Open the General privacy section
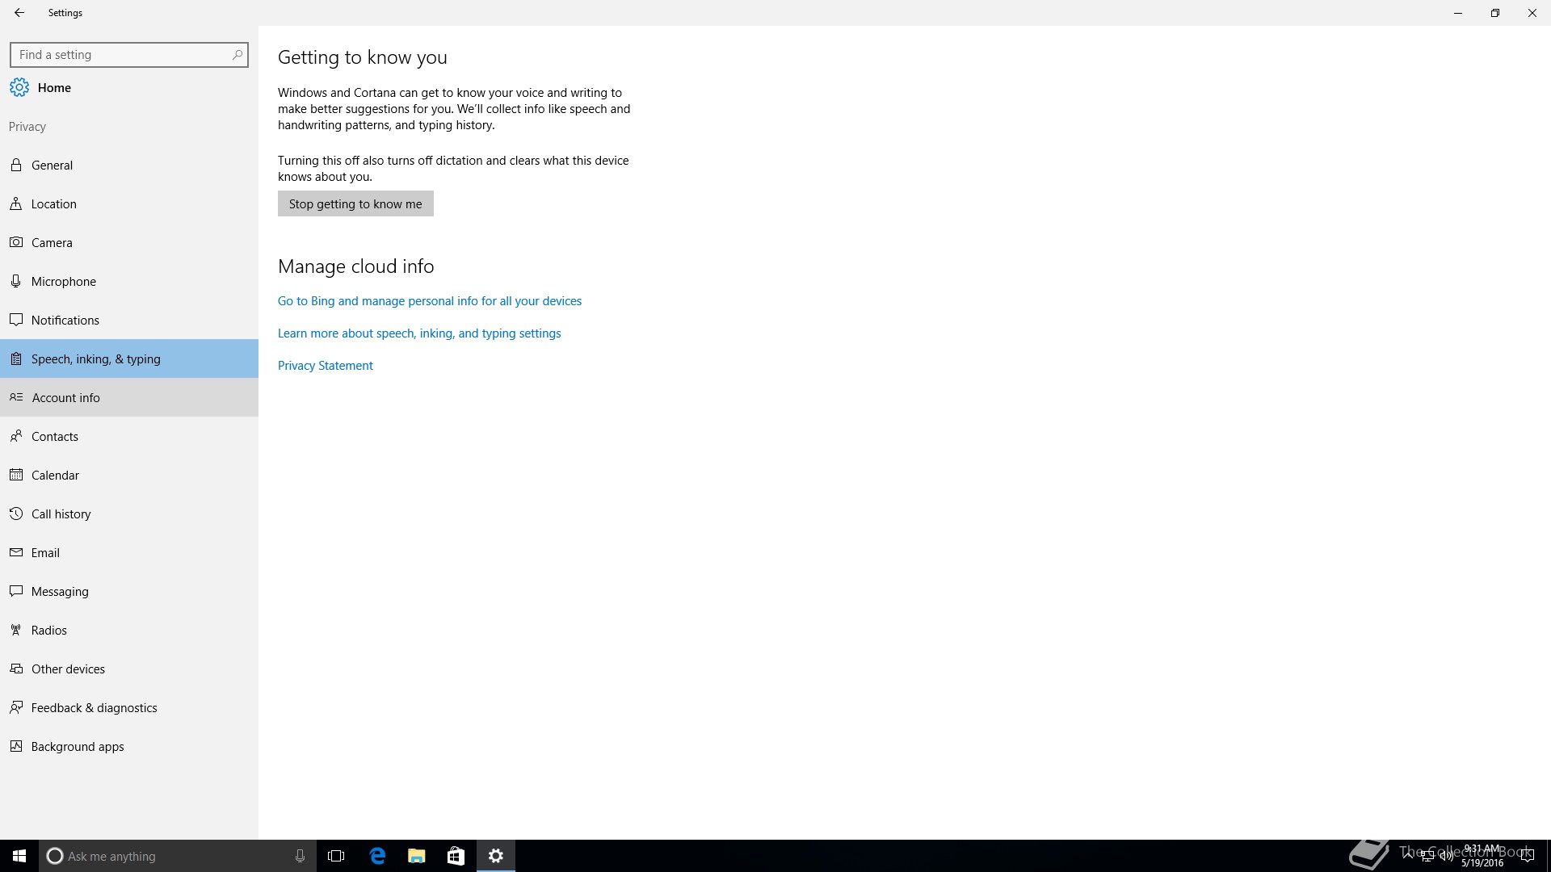Screen dimensions: 1551x872 (x=52, y=166)
